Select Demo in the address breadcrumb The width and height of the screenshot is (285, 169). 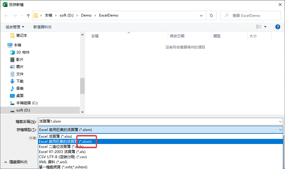(x=86, y=15)
